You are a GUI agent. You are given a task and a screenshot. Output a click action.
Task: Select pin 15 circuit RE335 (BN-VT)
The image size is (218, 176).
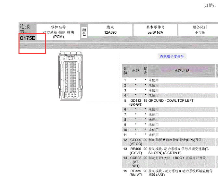pyautogui.click(x=136, y=173)
